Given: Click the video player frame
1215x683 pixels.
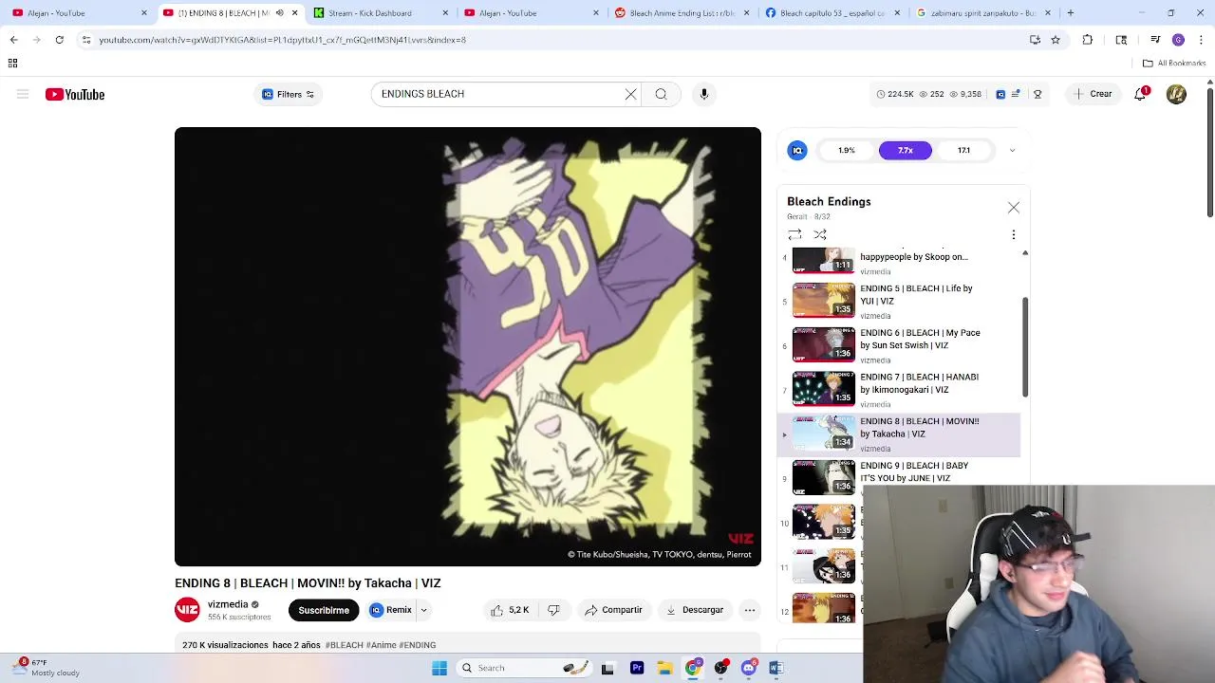Looking at the screenshot, I should (x=468, y=346).
